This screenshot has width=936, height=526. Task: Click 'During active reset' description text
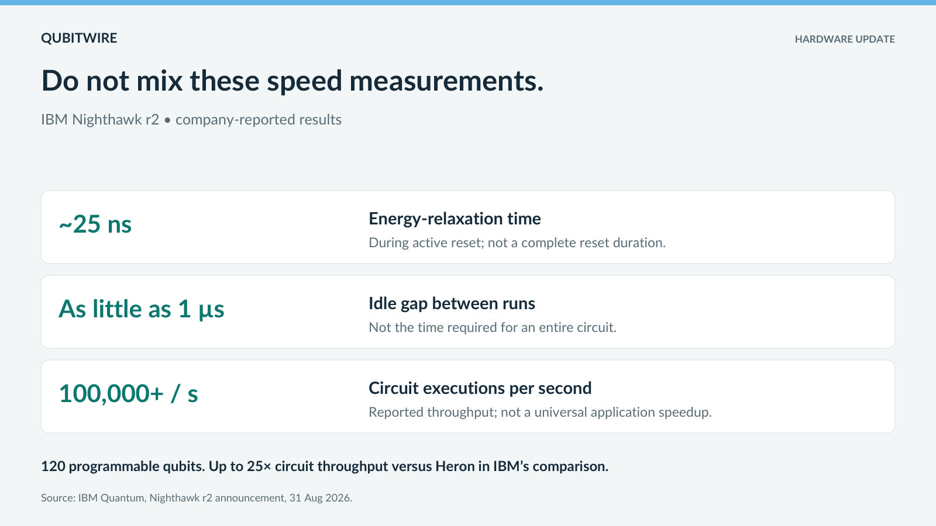coord(517,243)
